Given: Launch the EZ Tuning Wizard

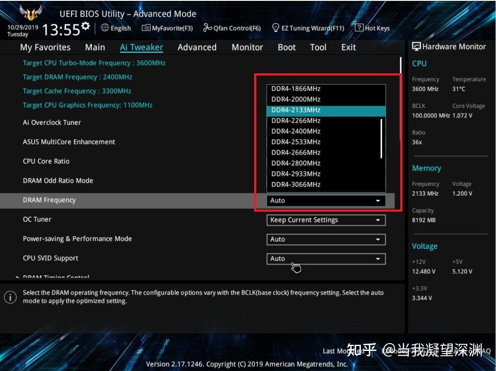Looking at the screenshot, I should coord(276,27).
